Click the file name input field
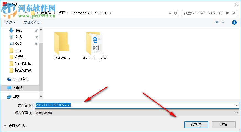 [137, 105]
